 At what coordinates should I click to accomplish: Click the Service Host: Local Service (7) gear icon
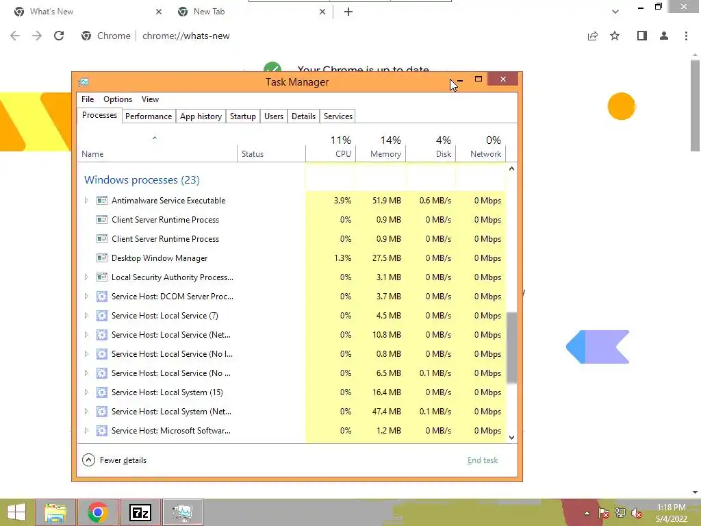pos(102,316)
